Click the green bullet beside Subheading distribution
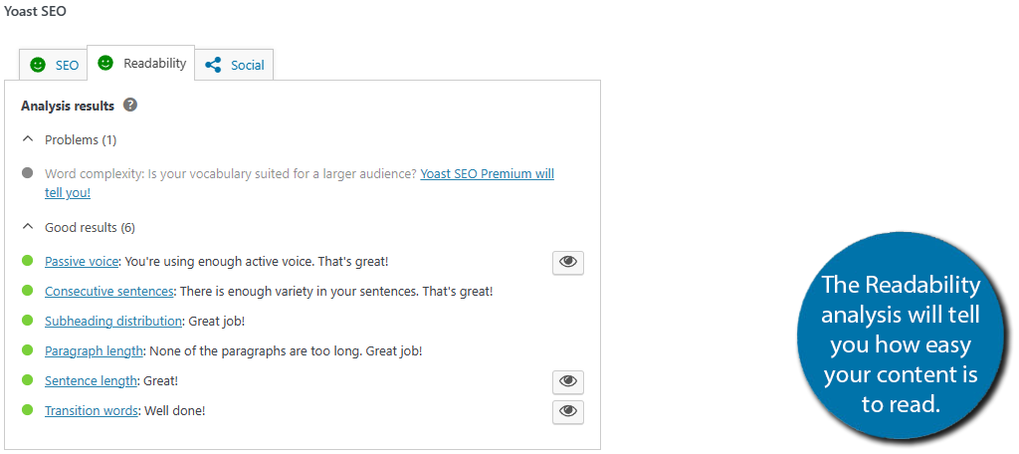This screenshot has width=1019, height=454. [x=27, y=320]
